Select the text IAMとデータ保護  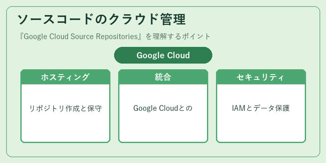pyautogui.click(x=261, y=108)
